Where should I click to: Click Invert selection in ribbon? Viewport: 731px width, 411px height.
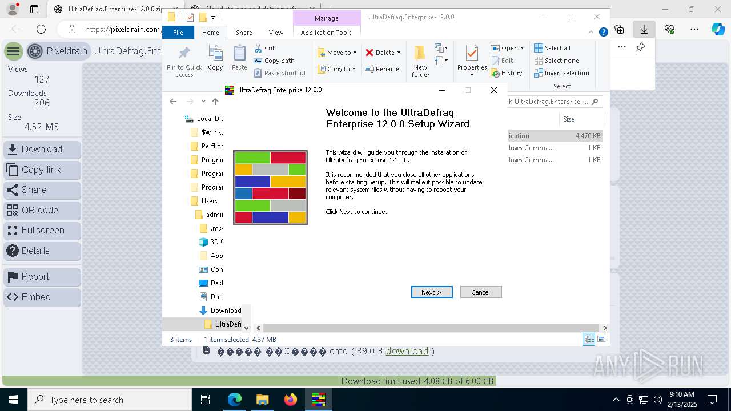[562, 73]
